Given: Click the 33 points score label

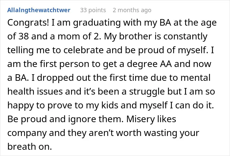Looking at the screenshot, I should click(93, 10).
